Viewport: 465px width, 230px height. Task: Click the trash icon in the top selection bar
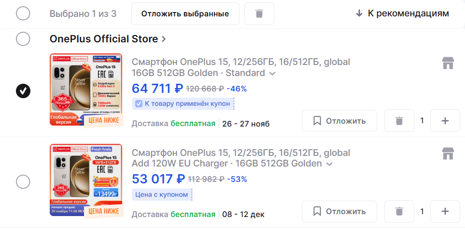point(259,14)
